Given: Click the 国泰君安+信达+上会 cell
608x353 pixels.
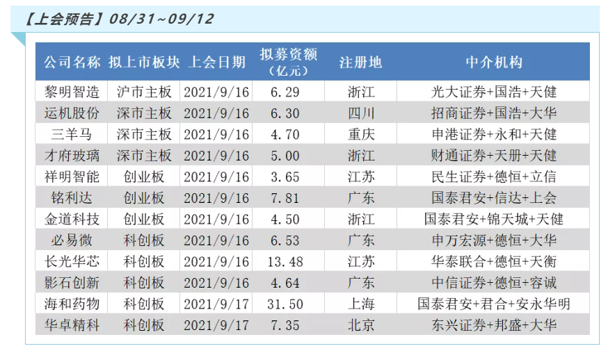Looking at the screenshot, I should coord(494,198).
